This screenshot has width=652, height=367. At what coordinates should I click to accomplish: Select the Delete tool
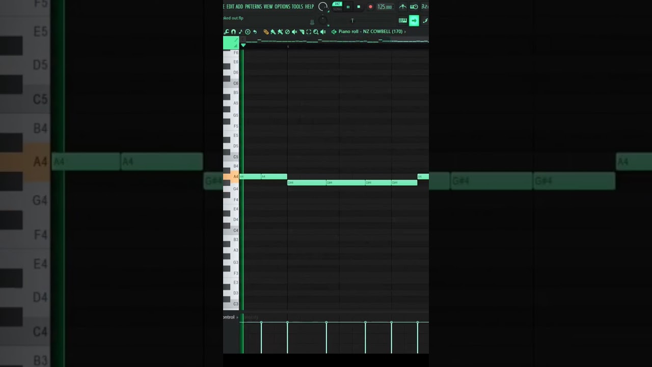tap(287, 31)
